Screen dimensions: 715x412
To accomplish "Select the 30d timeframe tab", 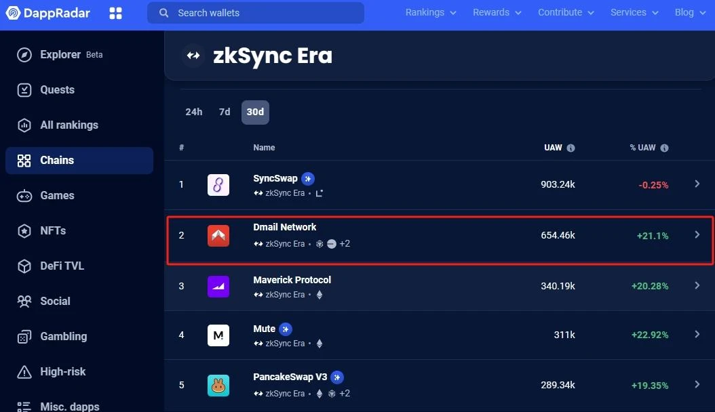I will [x=255, y=111].
